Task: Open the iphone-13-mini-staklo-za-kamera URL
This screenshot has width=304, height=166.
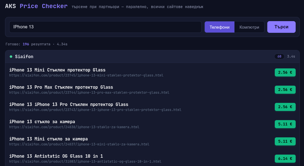Action: pos(79,144)
